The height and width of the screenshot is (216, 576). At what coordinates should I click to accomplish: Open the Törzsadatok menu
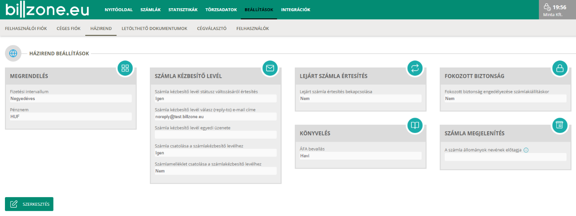(221, 9)
